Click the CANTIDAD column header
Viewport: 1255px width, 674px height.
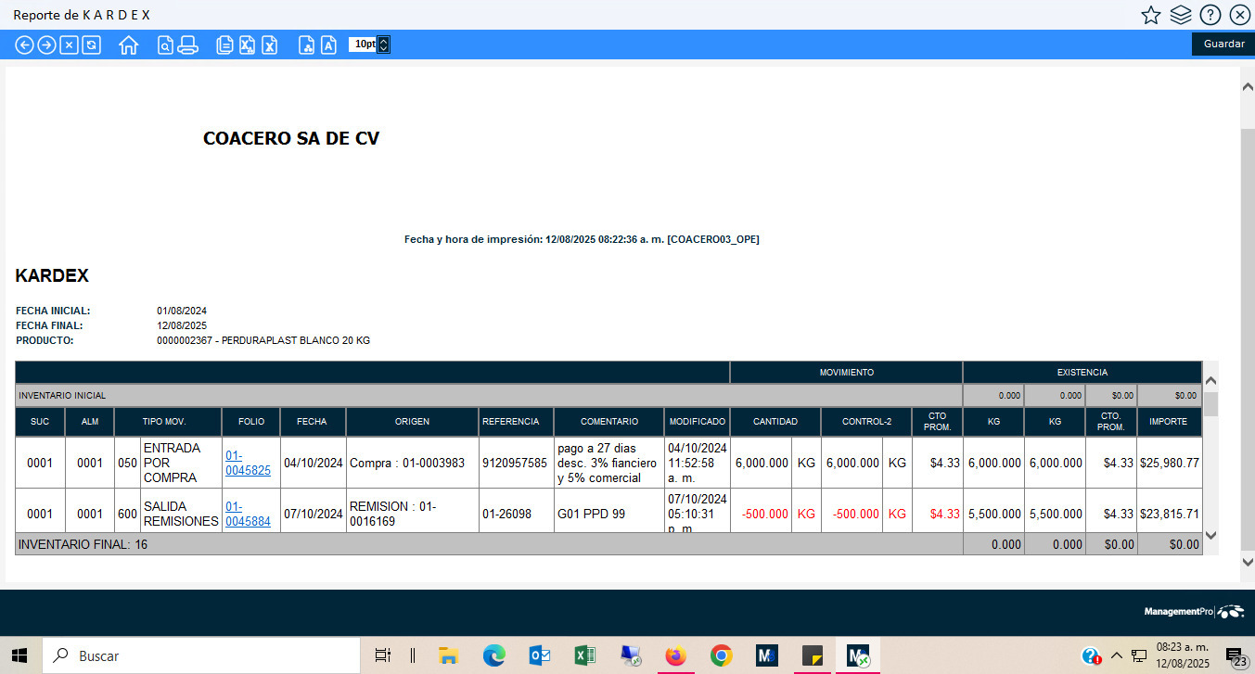775,422
